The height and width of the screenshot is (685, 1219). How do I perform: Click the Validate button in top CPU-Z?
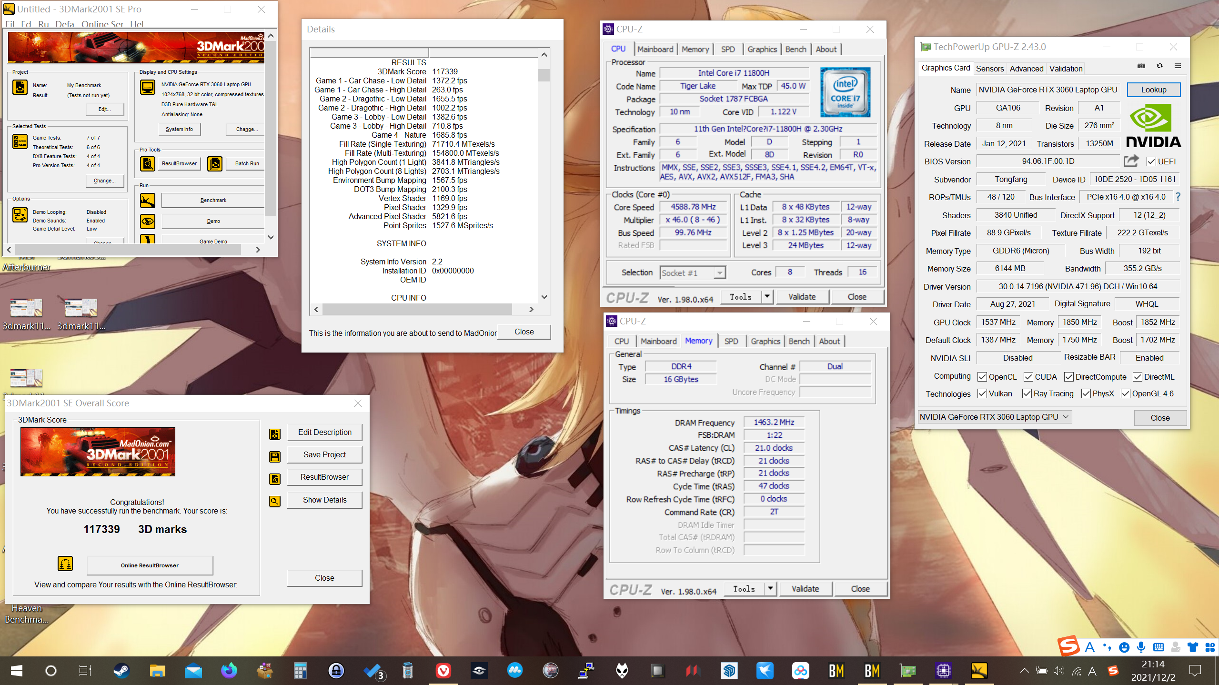(x=802, y=296)
